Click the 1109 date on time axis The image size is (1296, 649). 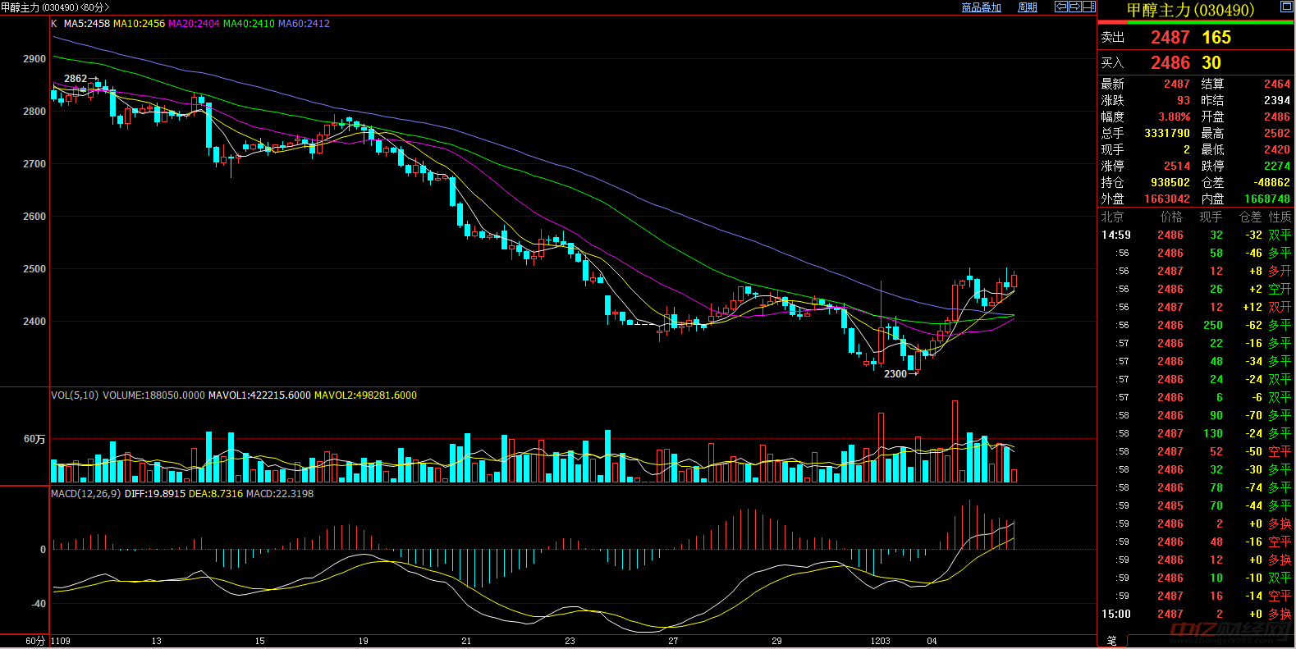point(61,641)
